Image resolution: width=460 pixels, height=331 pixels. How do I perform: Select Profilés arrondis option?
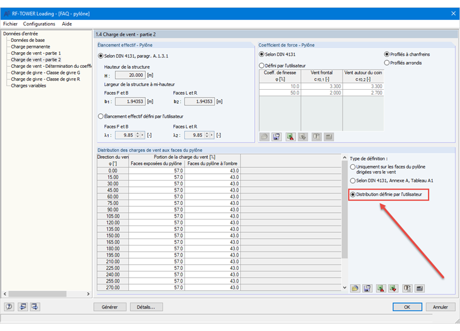pyautogui.click(x=387, y=63)
